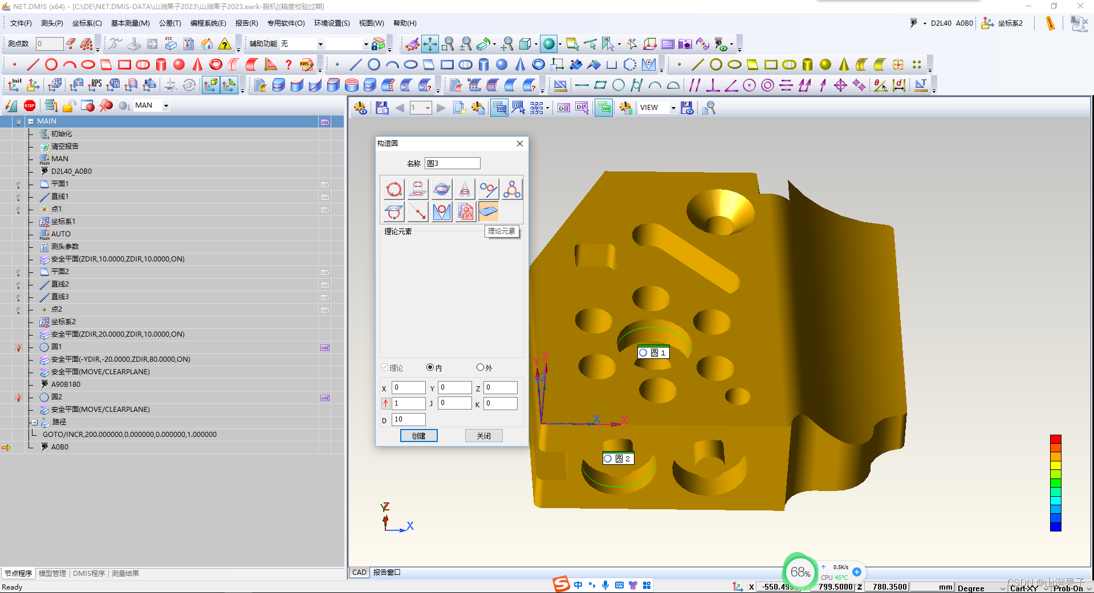
Task: Select the 外 (outer) radio button
Action: point(480,367)
